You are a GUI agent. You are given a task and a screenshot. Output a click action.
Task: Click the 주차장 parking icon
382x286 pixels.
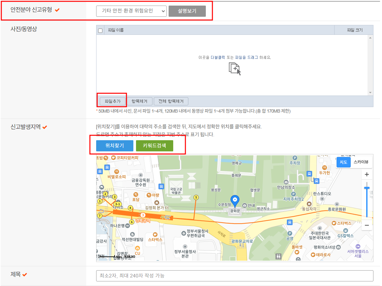[295, 158]
